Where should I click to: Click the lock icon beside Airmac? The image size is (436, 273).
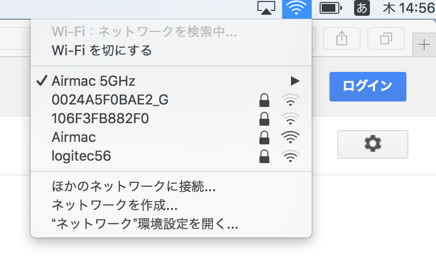[x=264, y=137]
